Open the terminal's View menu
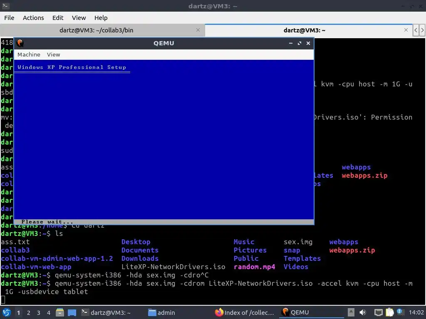The width and height of the screenshot is (426, 319). (79, 17)
